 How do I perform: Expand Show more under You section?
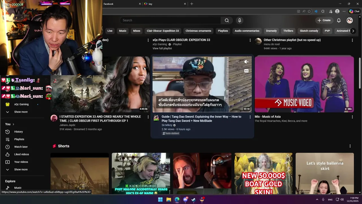click(21, 169)
